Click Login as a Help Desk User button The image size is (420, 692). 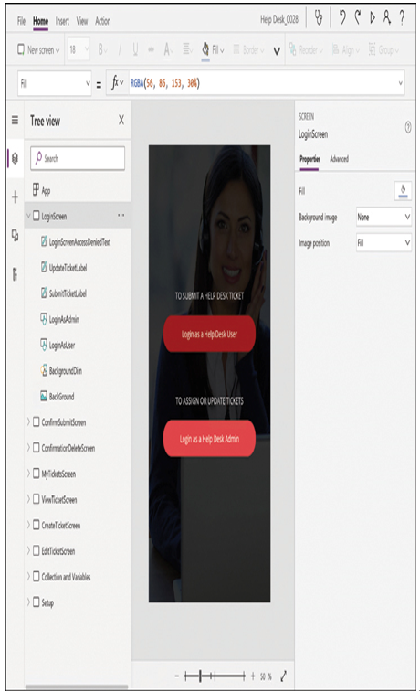(x=209, y=334)
